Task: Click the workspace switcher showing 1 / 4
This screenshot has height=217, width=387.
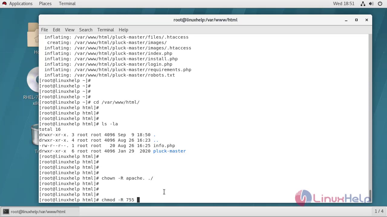Action: point(379,211)
